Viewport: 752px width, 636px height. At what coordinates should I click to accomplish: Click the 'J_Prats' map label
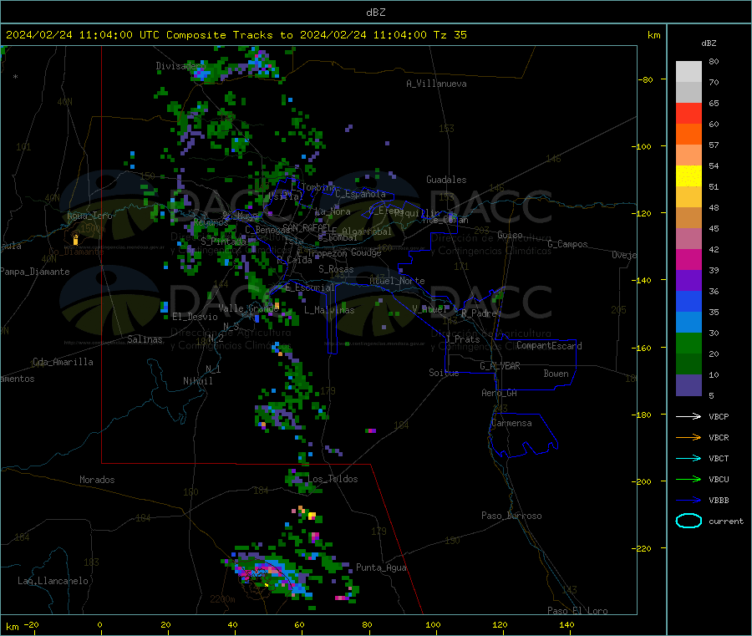pyautogui.click(x=463, y=339)
